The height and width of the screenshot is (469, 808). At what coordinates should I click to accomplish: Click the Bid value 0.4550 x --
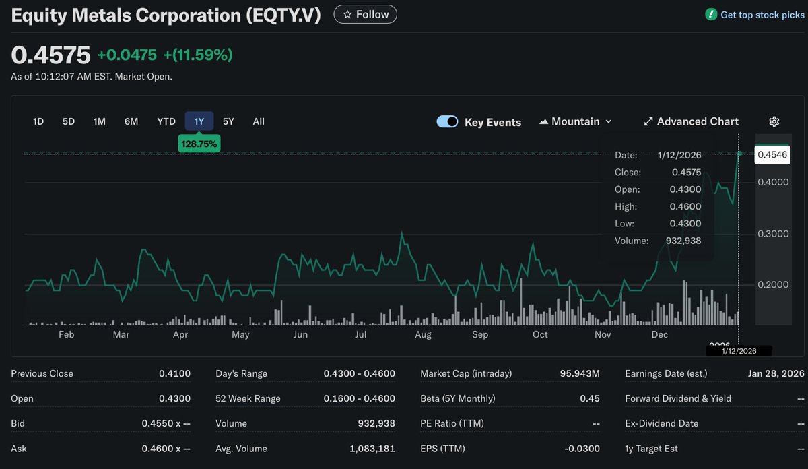(x=166, y=423)
